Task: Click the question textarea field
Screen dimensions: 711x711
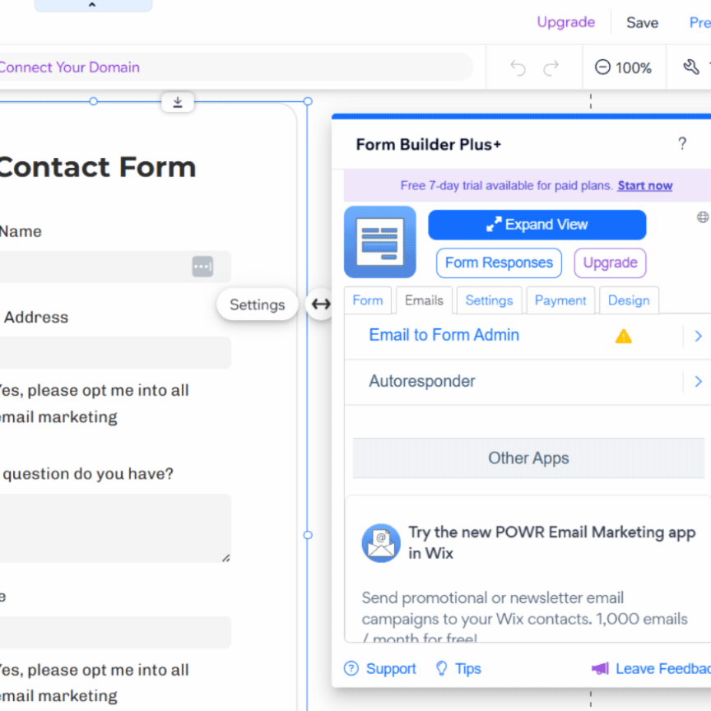Action: [x=115, y=528]
